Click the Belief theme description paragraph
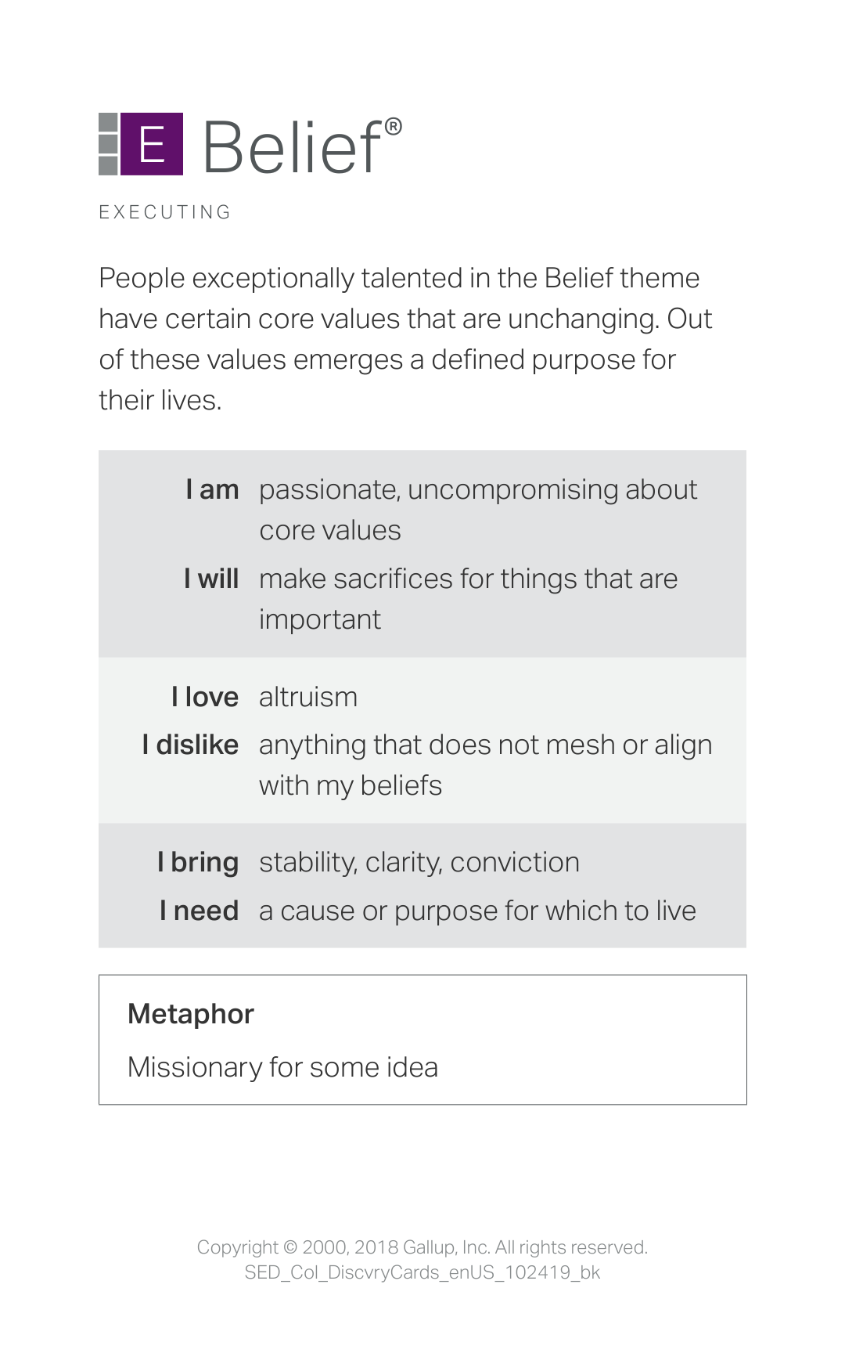This screenshot has width=845, height=1353. click(x=405, y=338)
